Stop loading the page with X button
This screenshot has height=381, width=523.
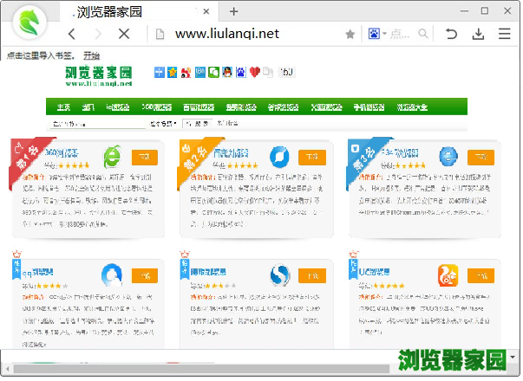click(123, 34)
